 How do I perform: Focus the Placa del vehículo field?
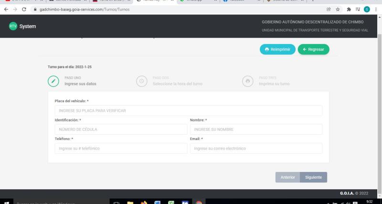[x=188, y=111]
